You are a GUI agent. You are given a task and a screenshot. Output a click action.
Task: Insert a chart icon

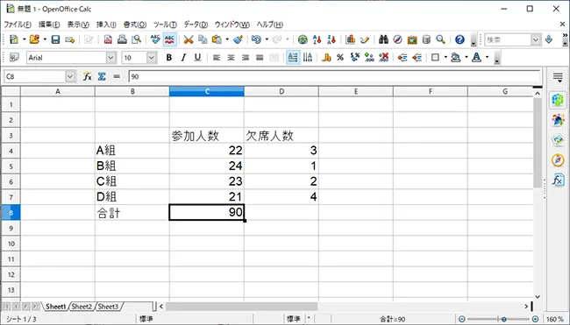pos(350,39)
